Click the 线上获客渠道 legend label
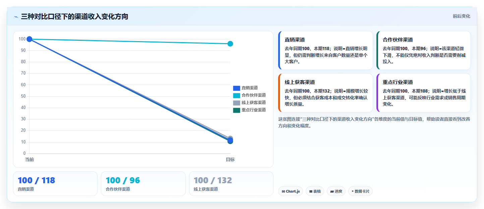 pos(254,103)
